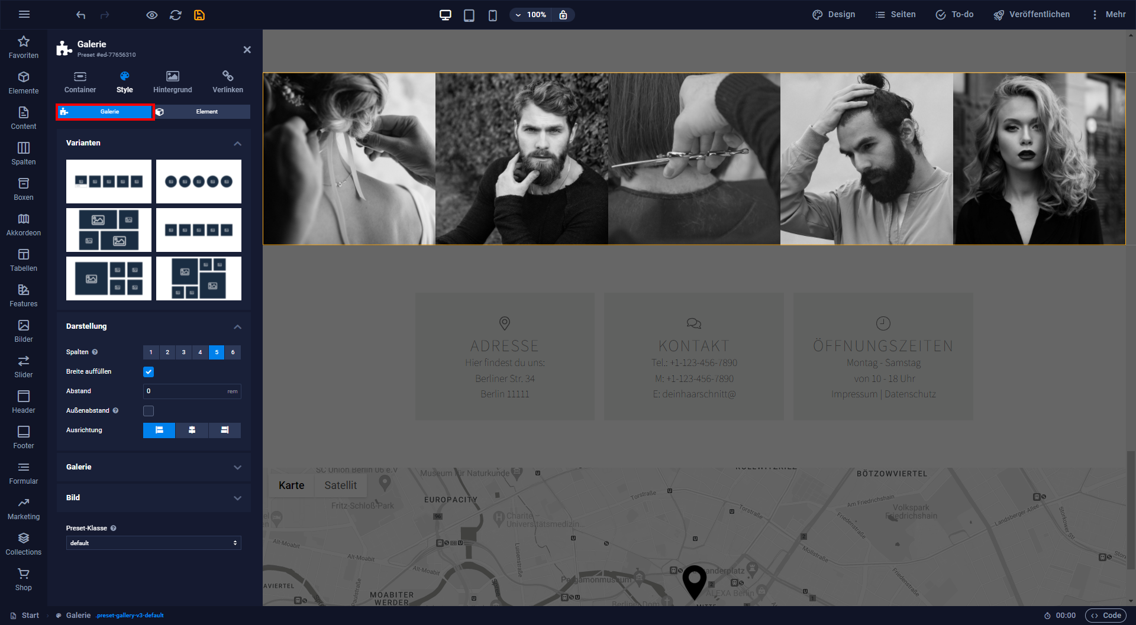Open the 100% zoom level control
Image resolution: width=1136 pixels, height=625 pixels.
click(531, 15)
